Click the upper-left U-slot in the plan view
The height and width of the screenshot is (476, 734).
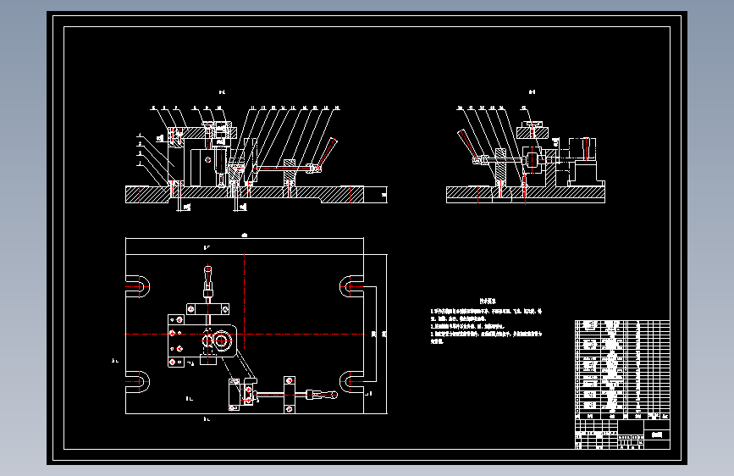[x=138, y=286]
